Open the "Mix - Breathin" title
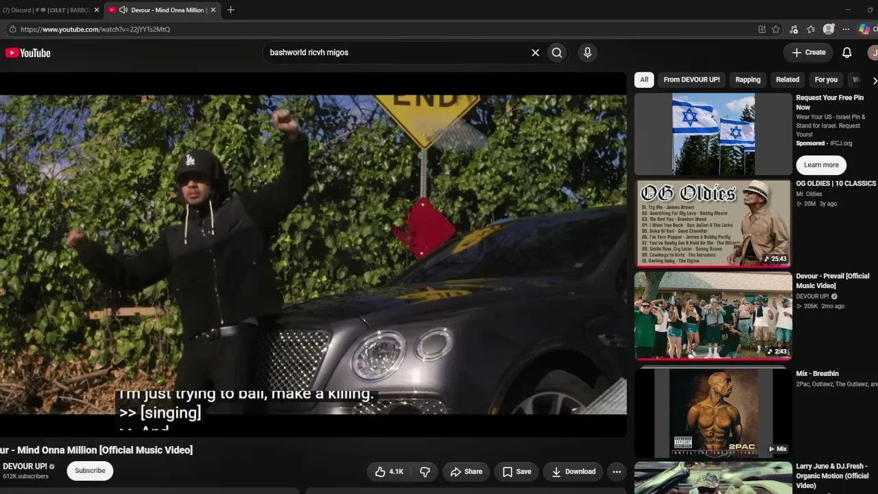The image size is (878, 494). 818,374
